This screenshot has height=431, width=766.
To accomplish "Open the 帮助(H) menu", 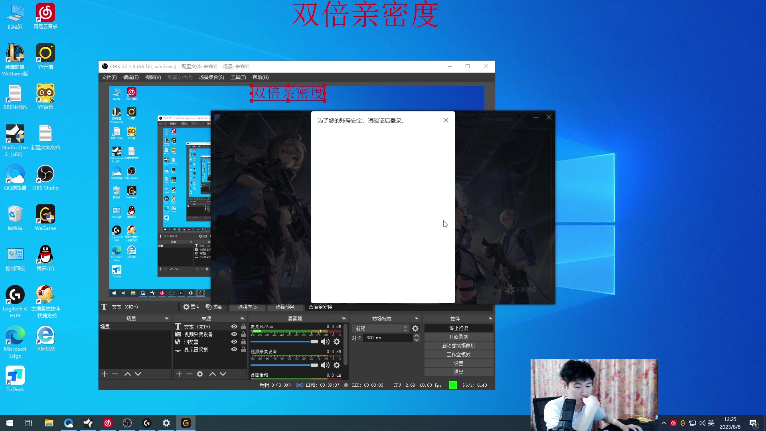I will [x=261, y=77].
